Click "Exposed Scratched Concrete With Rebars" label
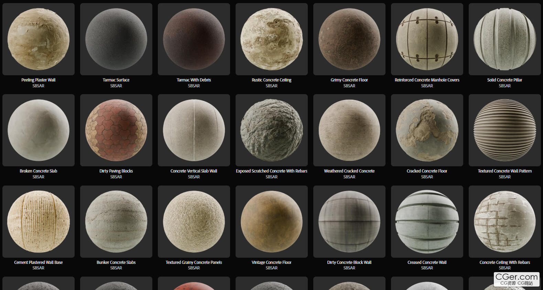The height and width of the screenshot is (290, 543). tap(272, 171)
